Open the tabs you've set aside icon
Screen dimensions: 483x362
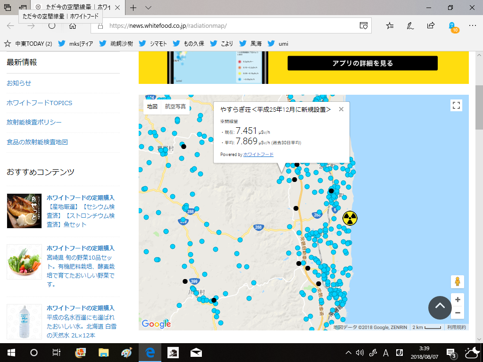8,8
